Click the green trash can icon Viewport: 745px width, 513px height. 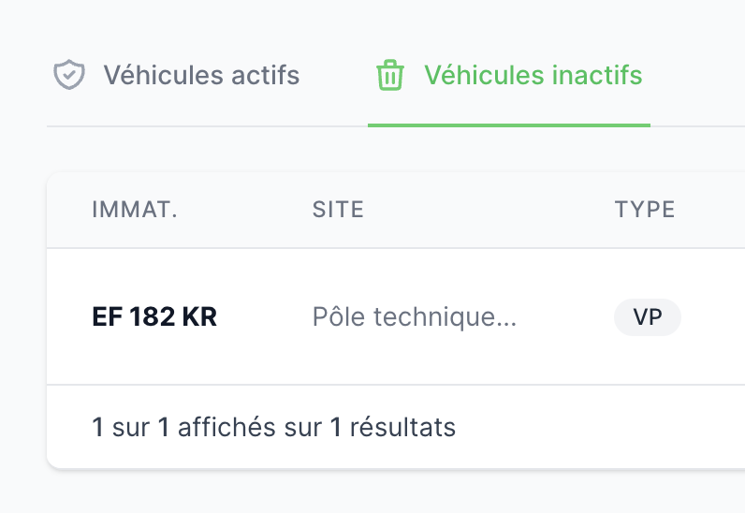390,75
